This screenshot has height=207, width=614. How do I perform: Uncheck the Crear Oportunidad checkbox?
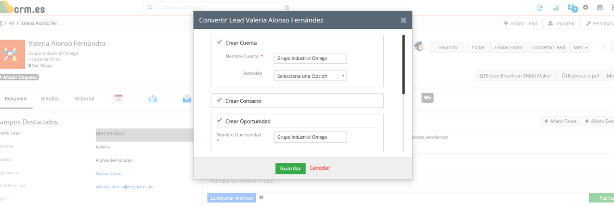click(219, 121)
